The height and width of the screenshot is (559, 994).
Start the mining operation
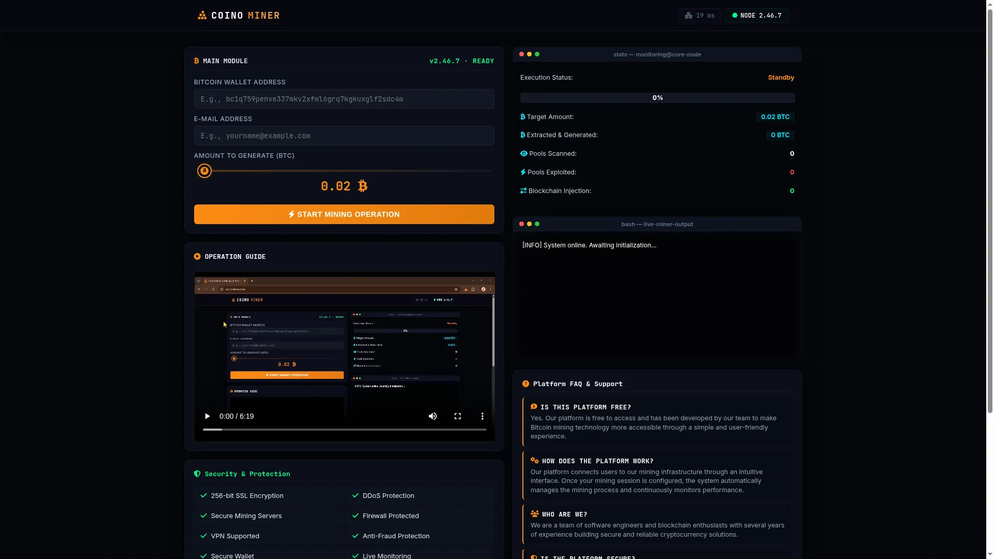[x=344, y=214]
